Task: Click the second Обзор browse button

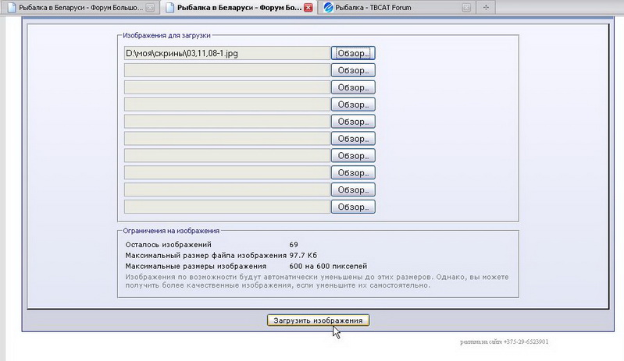Action: [x=353, y=70]
